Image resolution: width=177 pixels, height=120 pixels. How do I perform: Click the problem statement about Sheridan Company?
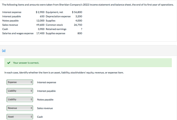pos(88,5)
